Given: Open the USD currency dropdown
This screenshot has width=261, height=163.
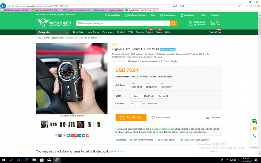Looking at the screenshot, I should 203,15.
